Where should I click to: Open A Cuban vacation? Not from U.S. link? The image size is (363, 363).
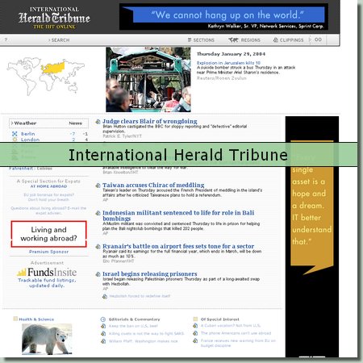231,325
